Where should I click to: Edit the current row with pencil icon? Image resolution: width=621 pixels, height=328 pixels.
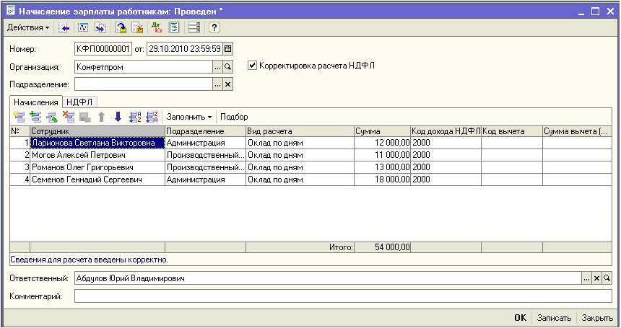click(x=52, y=117)
